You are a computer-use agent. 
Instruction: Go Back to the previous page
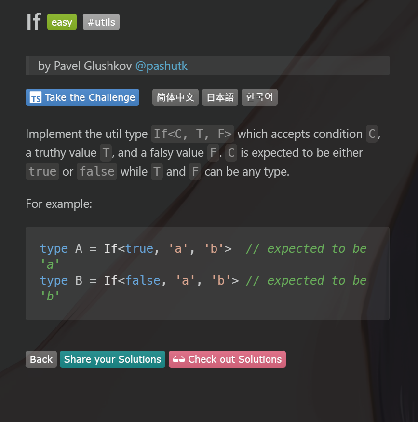tap(41, 359)
